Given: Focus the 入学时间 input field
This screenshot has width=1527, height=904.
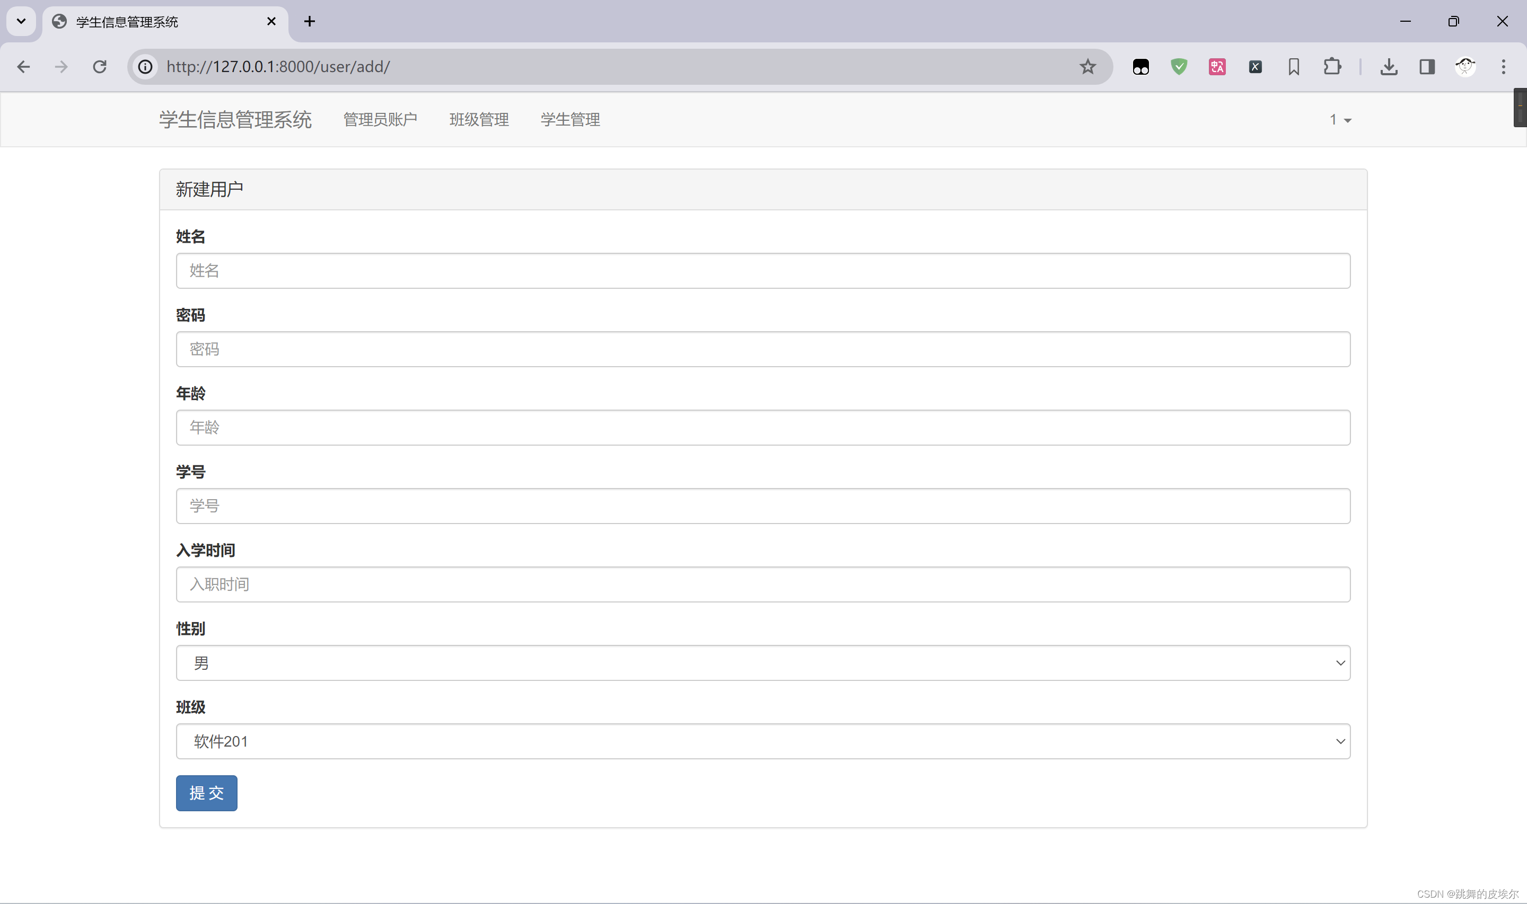Looking at the screenshot, I should (x=763, y=584).
